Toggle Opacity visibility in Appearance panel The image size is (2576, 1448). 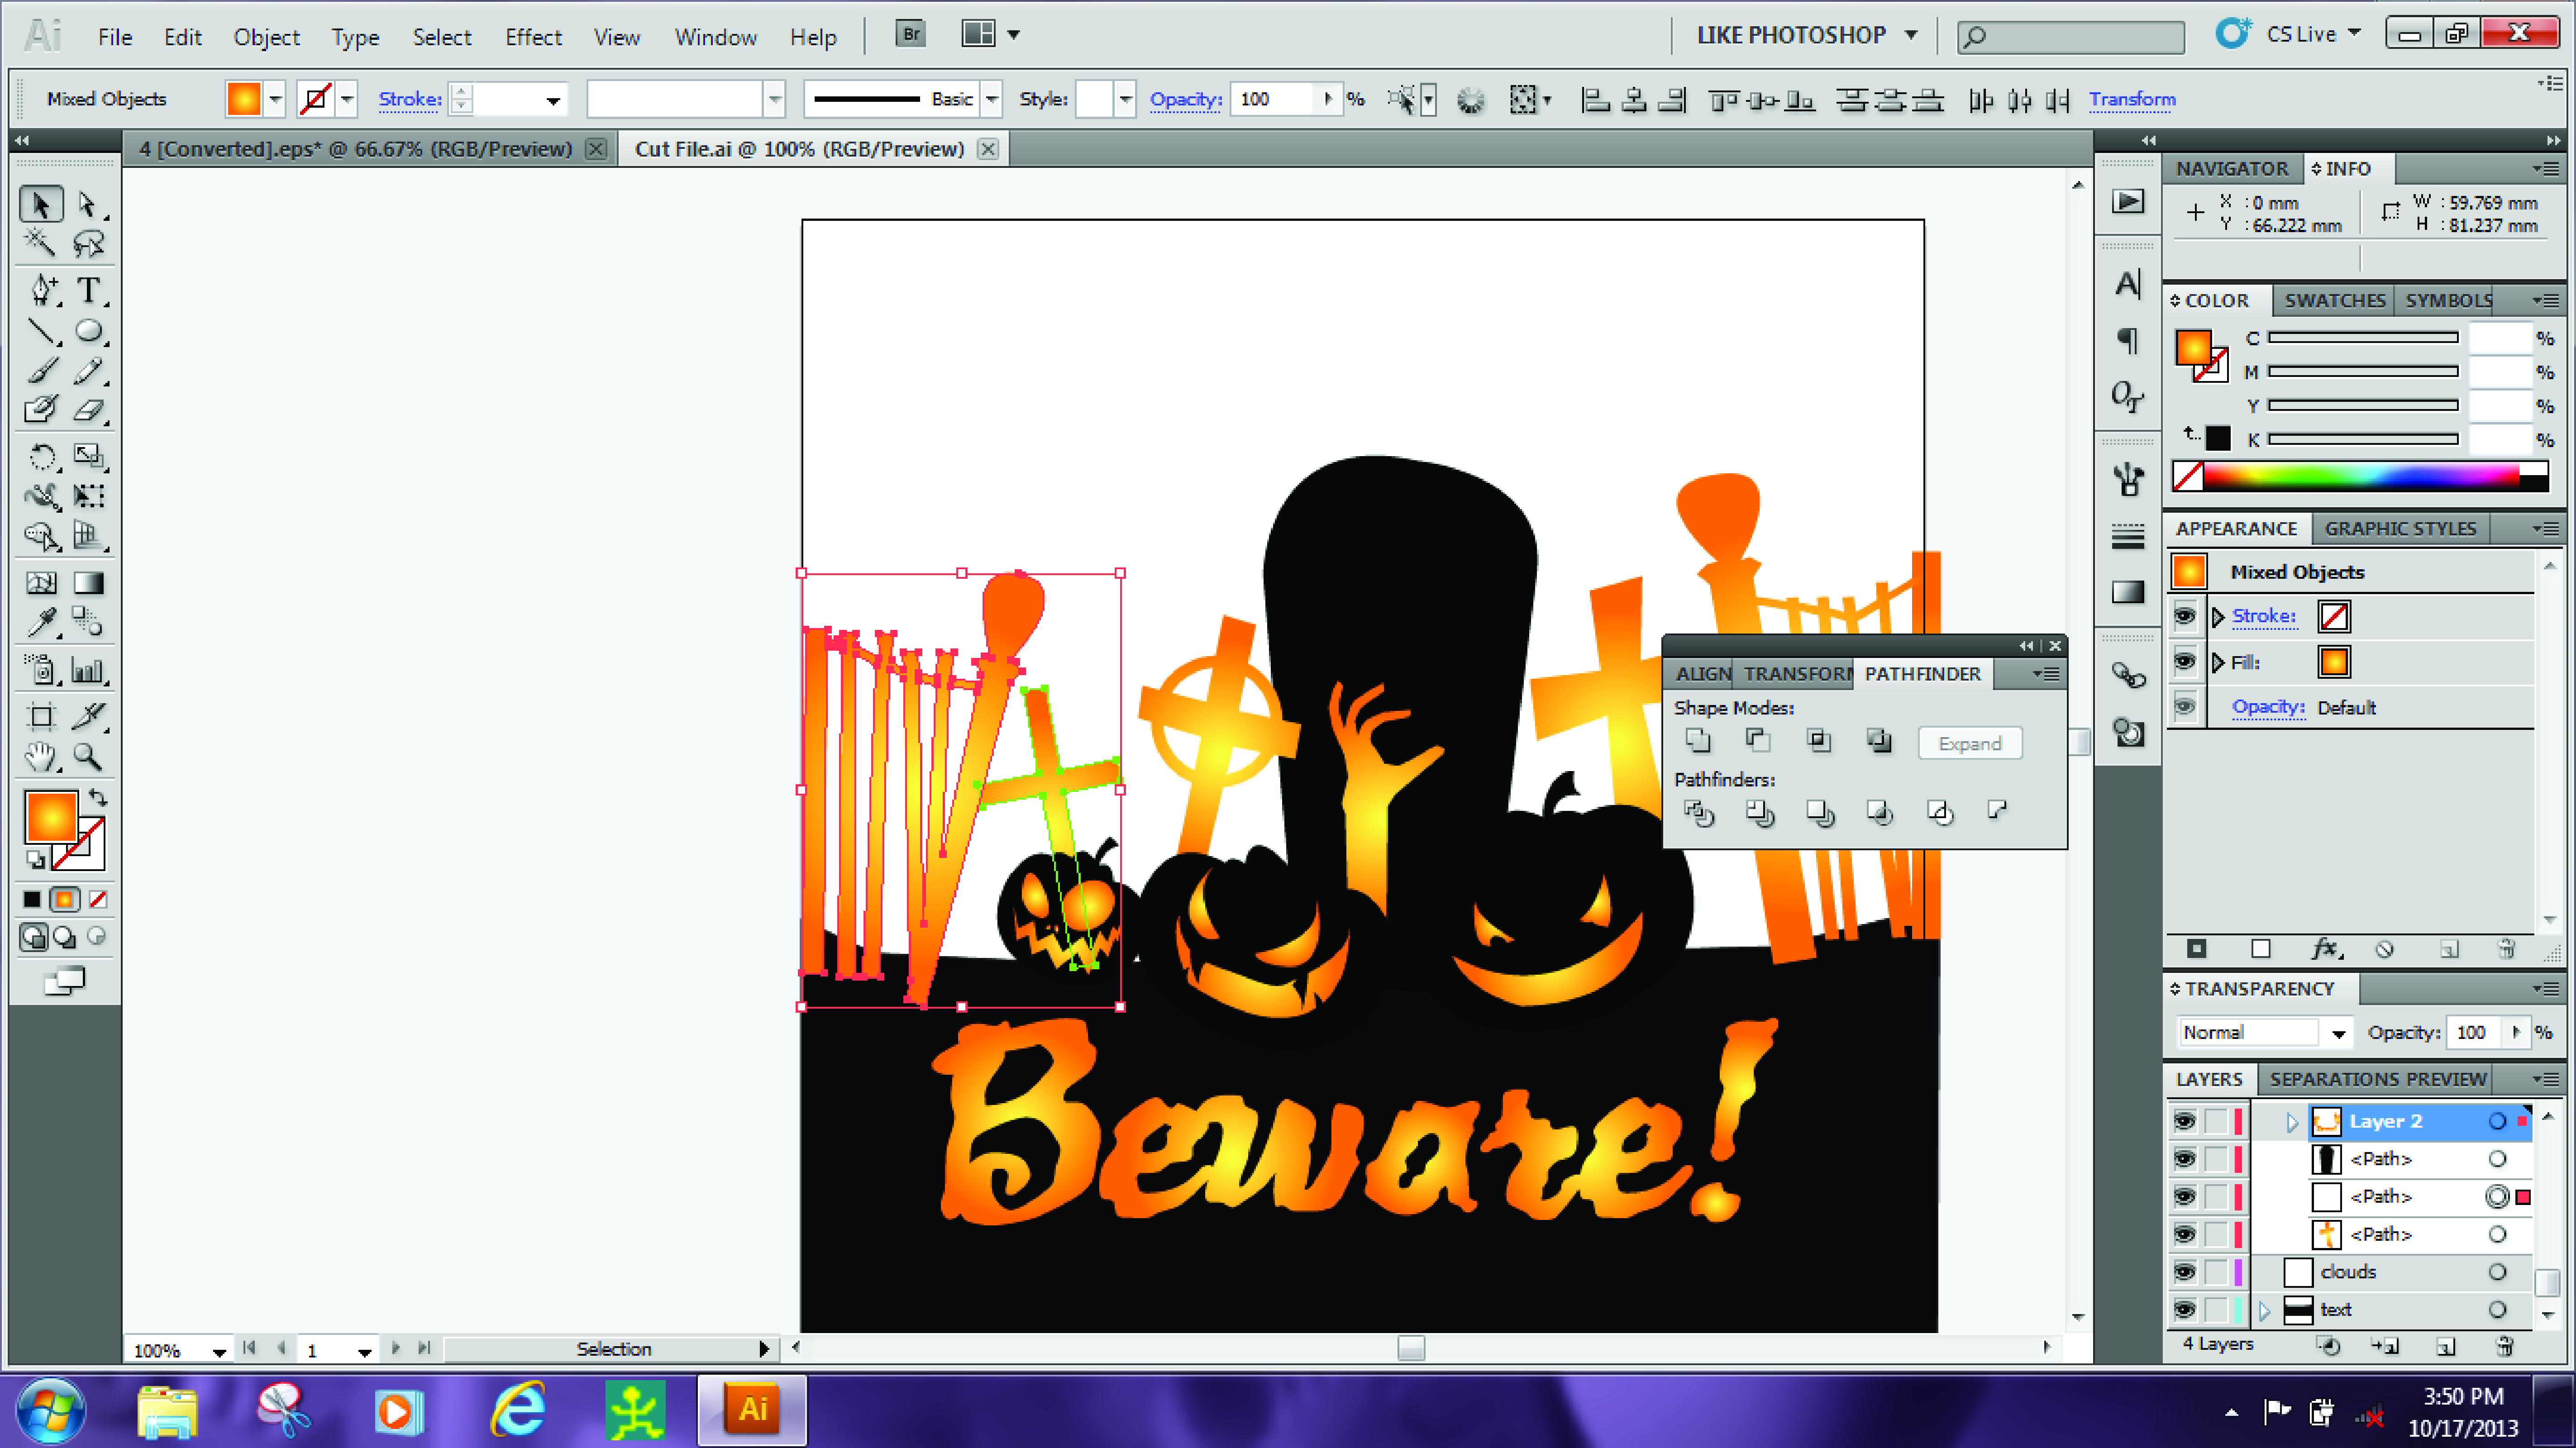tap(2185, 707)
